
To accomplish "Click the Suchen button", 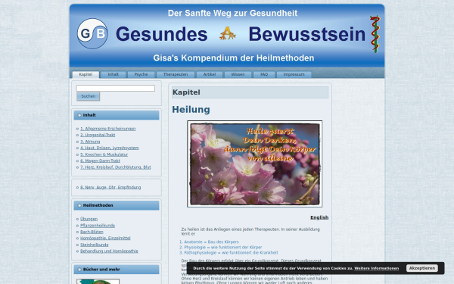I will pyautogui.click(x=89, y=96).
